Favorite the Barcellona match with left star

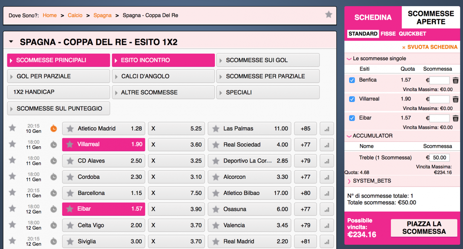[13, 193]
